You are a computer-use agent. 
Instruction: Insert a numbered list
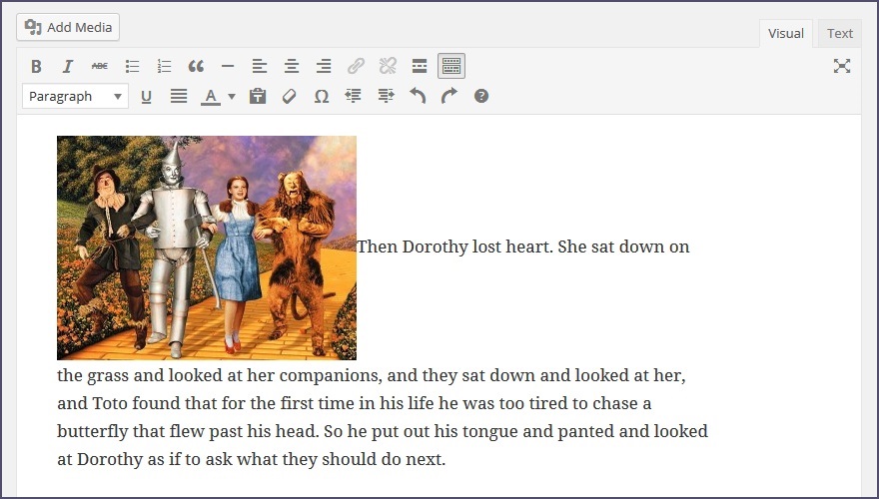click(x=164, y=67)
